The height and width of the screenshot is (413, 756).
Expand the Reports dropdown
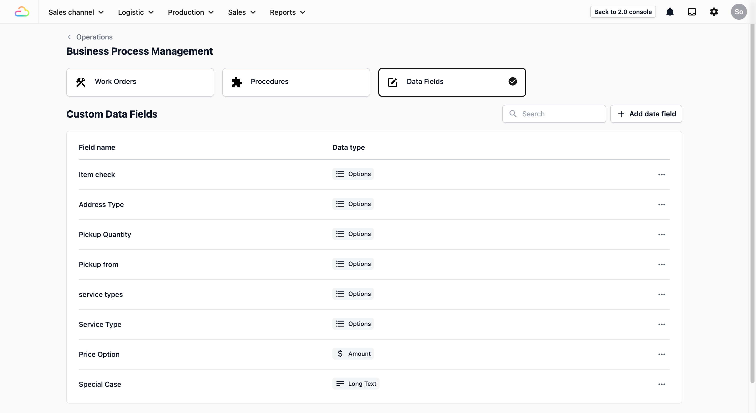(x=287, y=12)
